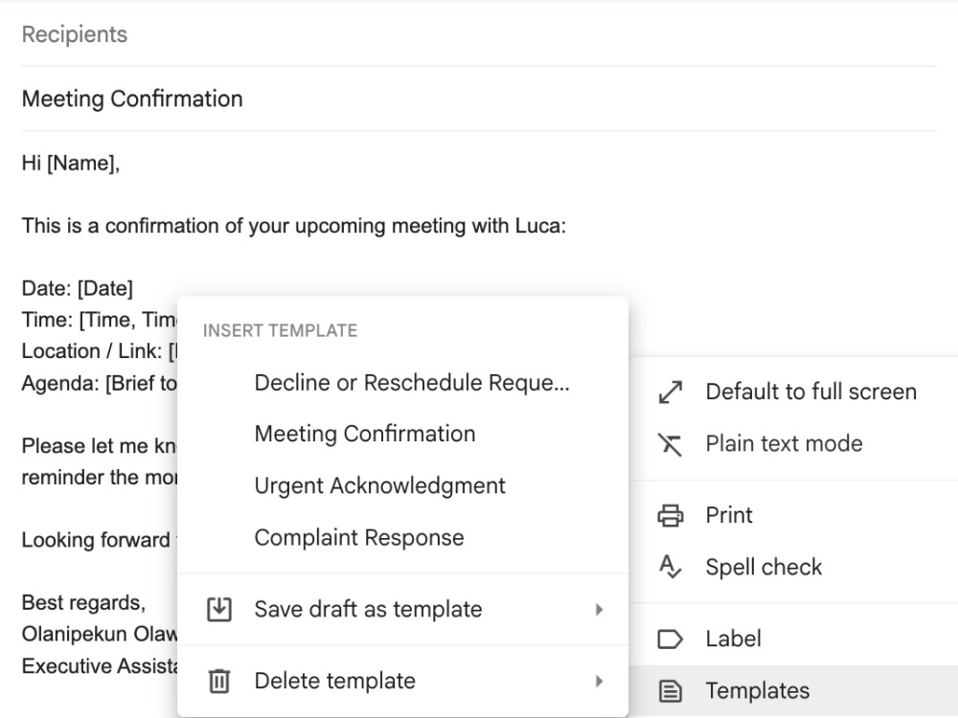The image size is (958, 718).
Task: Expand Delete template submenu arrow
Action: (600, 682)
